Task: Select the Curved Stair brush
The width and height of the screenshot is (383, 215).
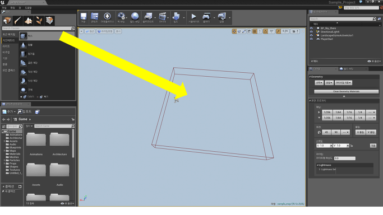Action: click(47, 63)
